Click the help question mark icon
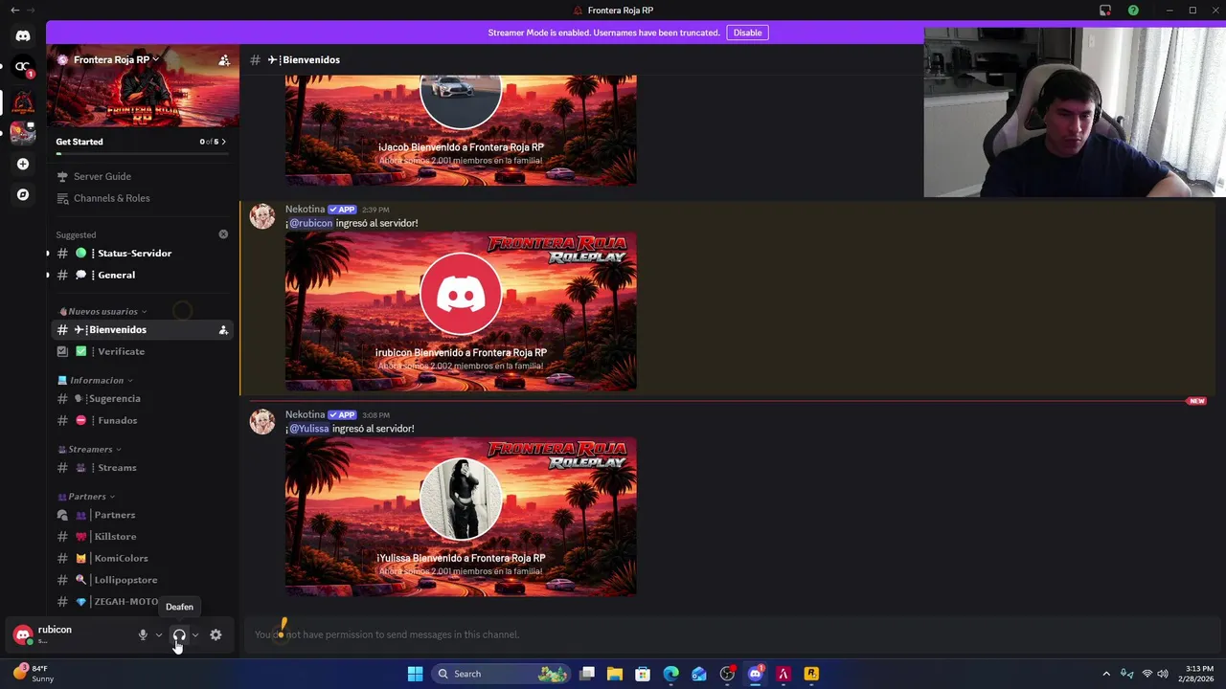Screen dimensions: 1226x689 click(x=1133, y=11)
